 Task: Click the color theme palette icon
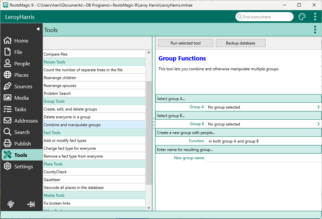click(302, 17)
